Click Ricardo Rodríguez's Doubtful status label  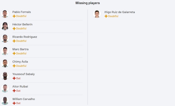tap(21, 41)
